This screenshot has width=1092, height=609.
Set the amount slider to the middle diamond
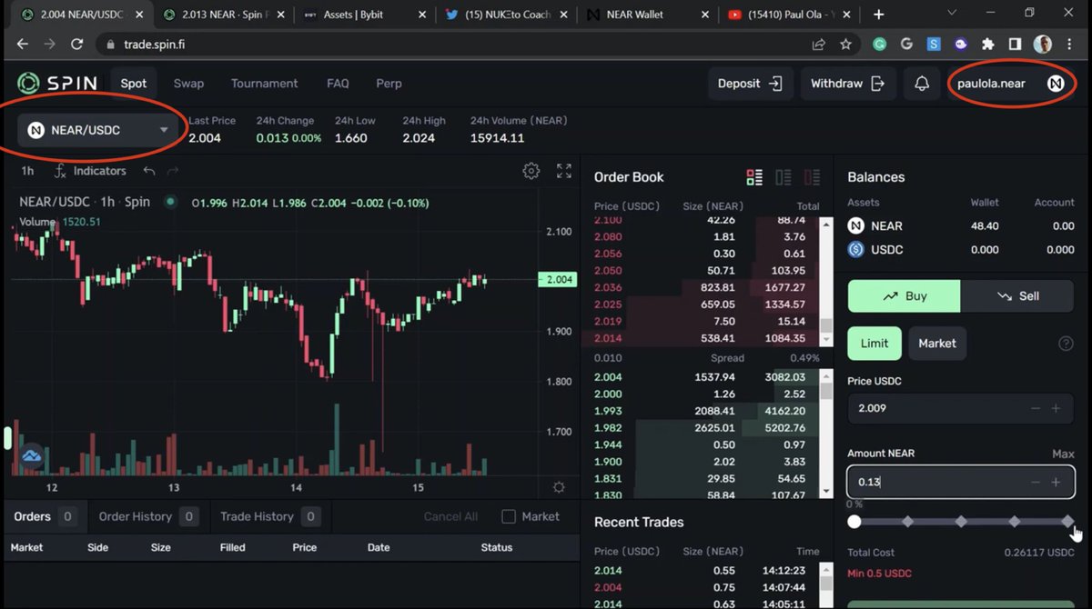[961, 521]
